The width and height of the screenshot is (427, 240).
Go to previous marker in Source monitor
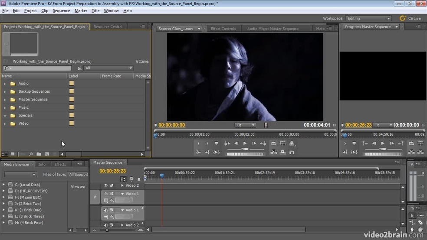coord(227,143)
